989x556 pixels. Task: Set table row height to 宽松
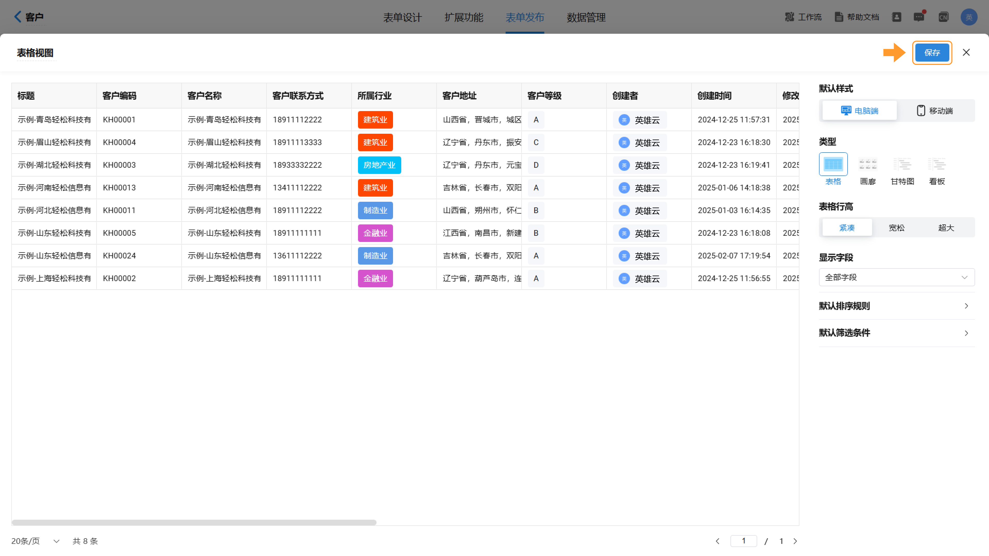tap(897, 228)
